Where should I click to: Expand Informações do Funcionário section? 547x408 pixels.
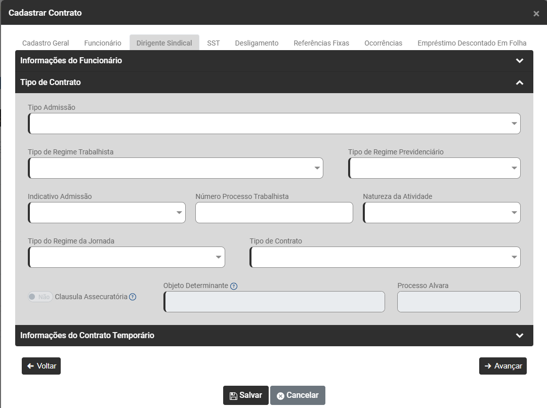coord(519,61)
